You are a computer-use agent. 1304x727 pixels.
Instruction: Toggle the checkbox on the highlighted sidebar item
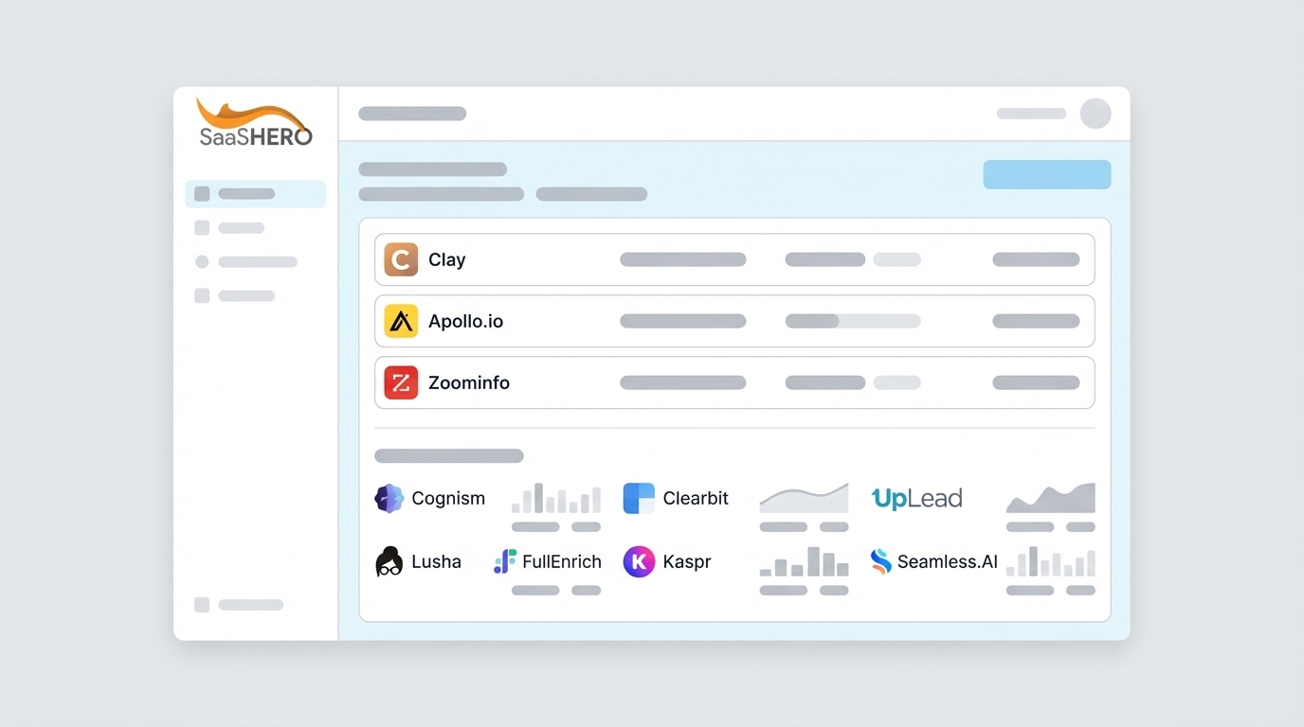pyautogui.click(x=200, y=193)
